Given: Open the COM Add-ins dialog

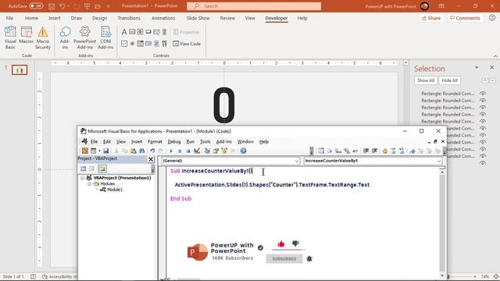Looking at the screenshot, I should [105, 37].
